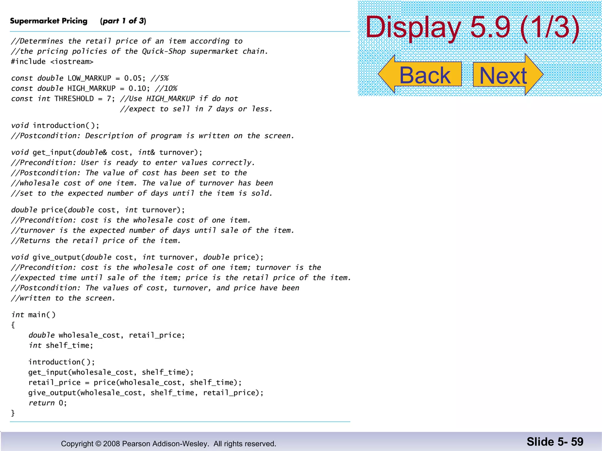Viewport: 602px width, 451px height.
Task: Click the 'void introduction();' declaration
Action: click(x=55, y=126)
